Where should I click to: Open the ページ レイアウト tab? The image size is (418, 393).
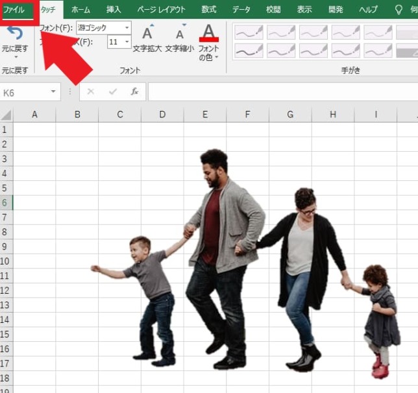[x=161, y=10]
